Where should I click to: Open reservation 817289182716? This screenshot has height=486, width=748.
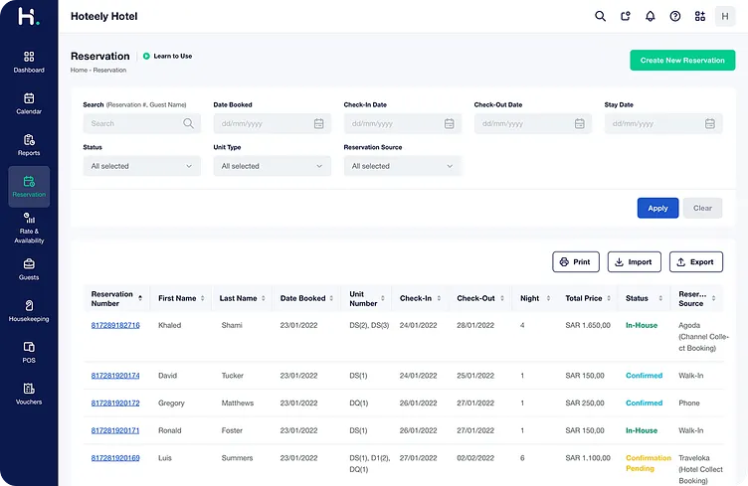[115, 325]
